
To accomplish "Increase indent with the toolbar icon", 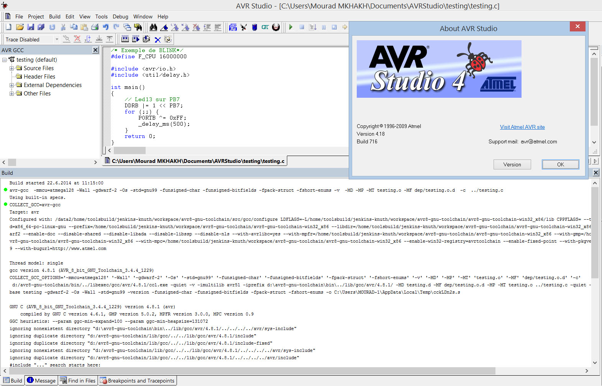I will click(207, 27).
